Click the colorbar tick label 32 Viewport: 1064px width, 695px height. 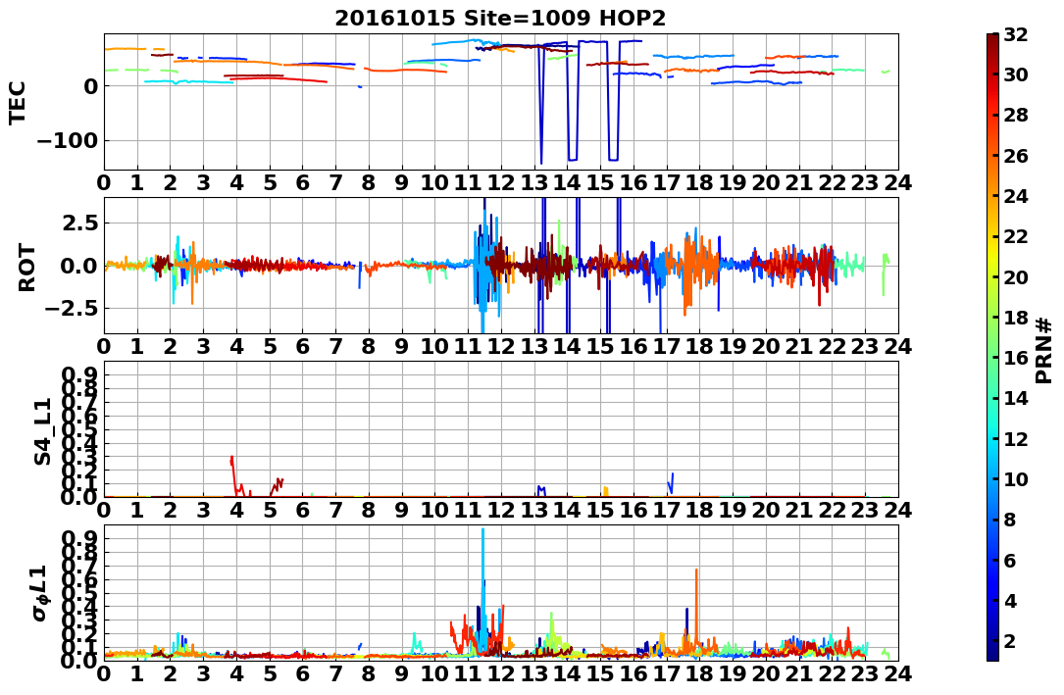pos(1014,34)
